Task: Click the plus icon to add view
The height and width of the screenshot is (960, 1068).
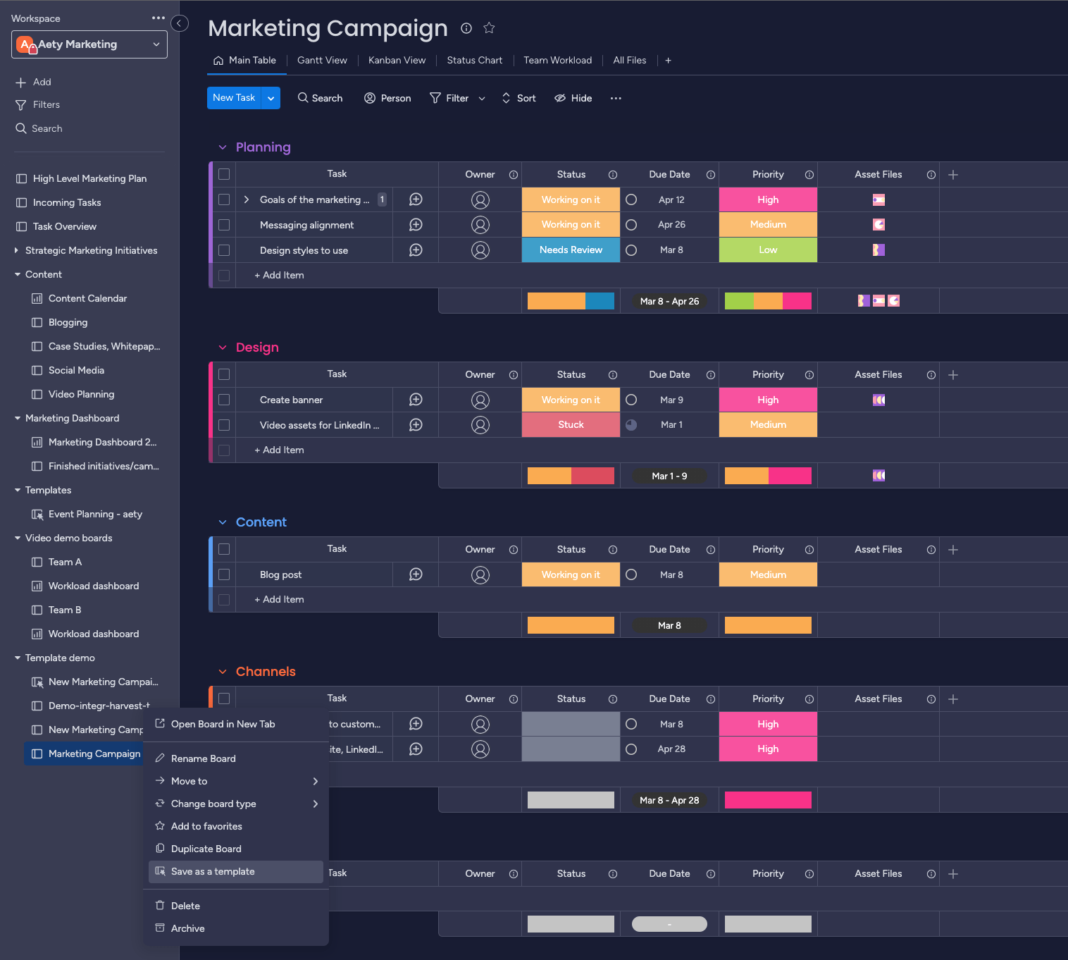Action: click(668, 61)
